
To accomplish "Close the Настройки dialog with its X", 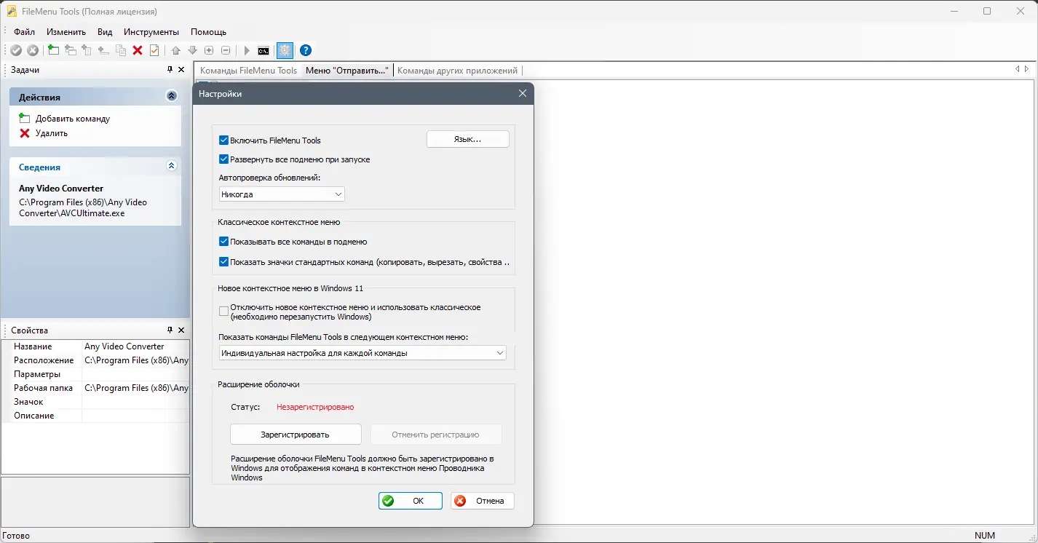I will 522,94.
